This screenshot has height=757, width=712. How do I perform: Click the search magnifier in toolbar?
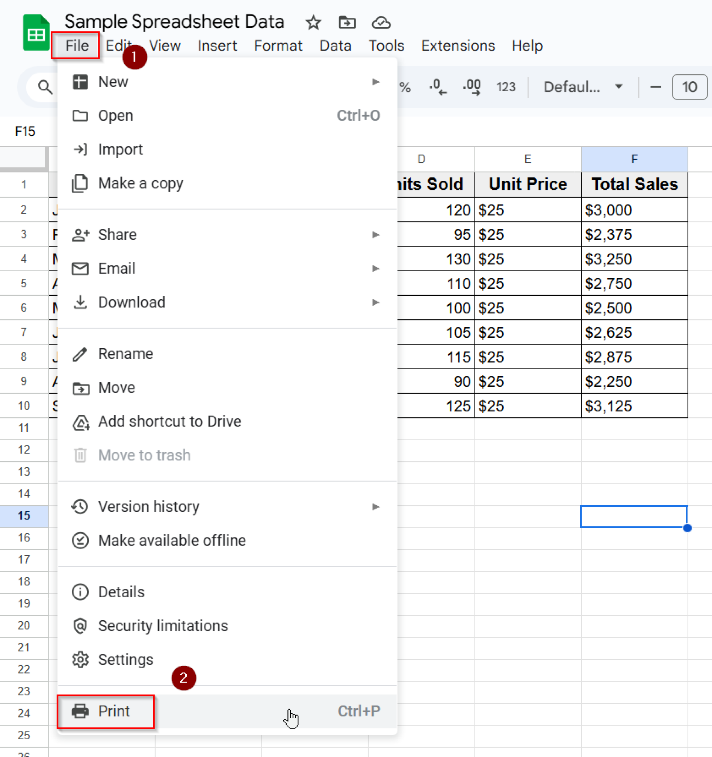[45, 87]
